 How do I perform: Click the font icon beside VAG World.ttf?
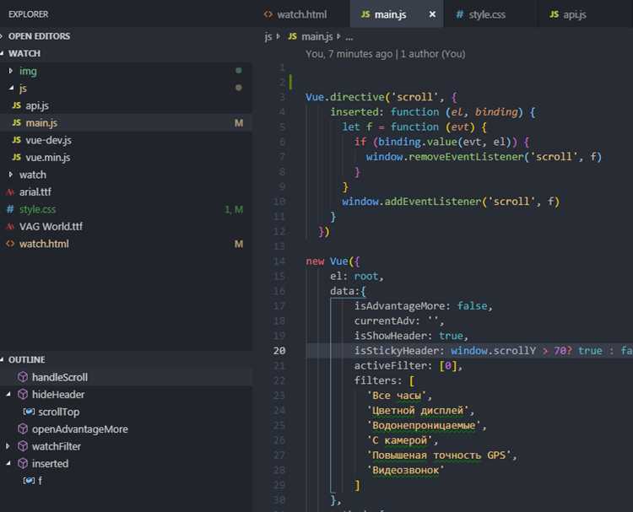pyautogui.click(x=9, y=227)
